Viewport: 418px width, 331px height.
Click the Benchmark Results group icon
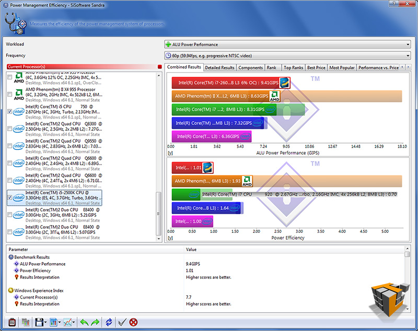click(11, 257)
